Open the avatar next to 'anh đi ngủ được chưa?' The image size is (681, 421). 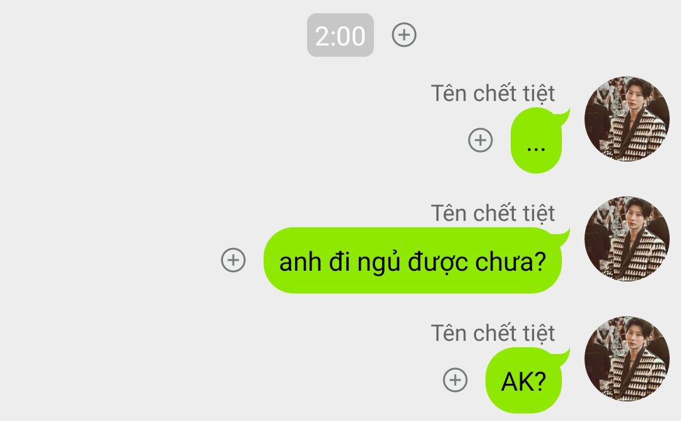pos(627,239)
